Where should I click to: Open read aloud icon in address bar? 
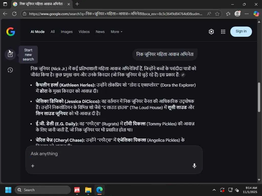click(x=209, y=14)
